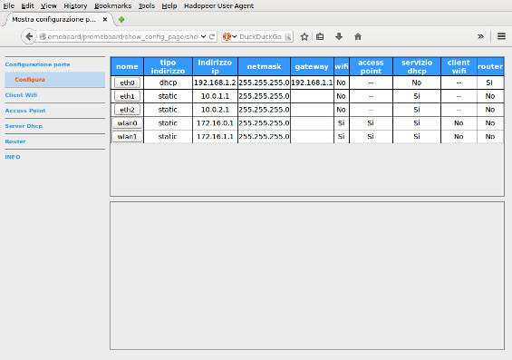The width and height of the screenshot is (512, 360).
Task: Click the eth0 interface button
Action: pyautogui.click(x=127, y=83)
